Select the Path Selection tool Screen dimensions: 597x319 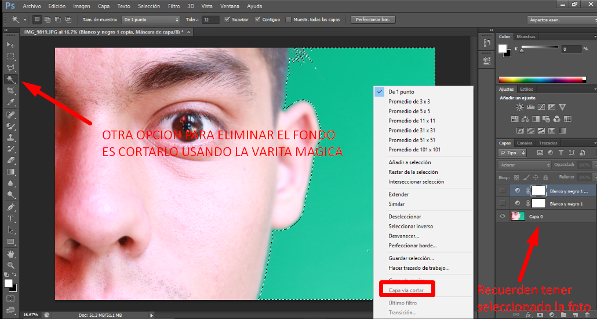click(x=10, y=230)
